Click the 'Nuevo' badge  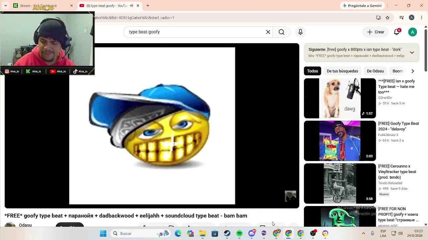click(384, 194)
